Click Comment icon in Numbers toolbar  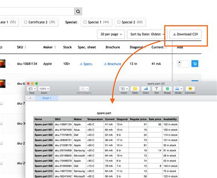190,89
